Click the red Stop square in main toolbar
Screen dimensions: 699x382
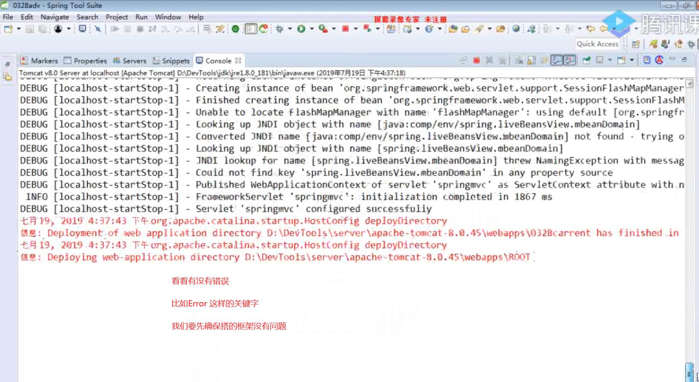tap(345, 29)
